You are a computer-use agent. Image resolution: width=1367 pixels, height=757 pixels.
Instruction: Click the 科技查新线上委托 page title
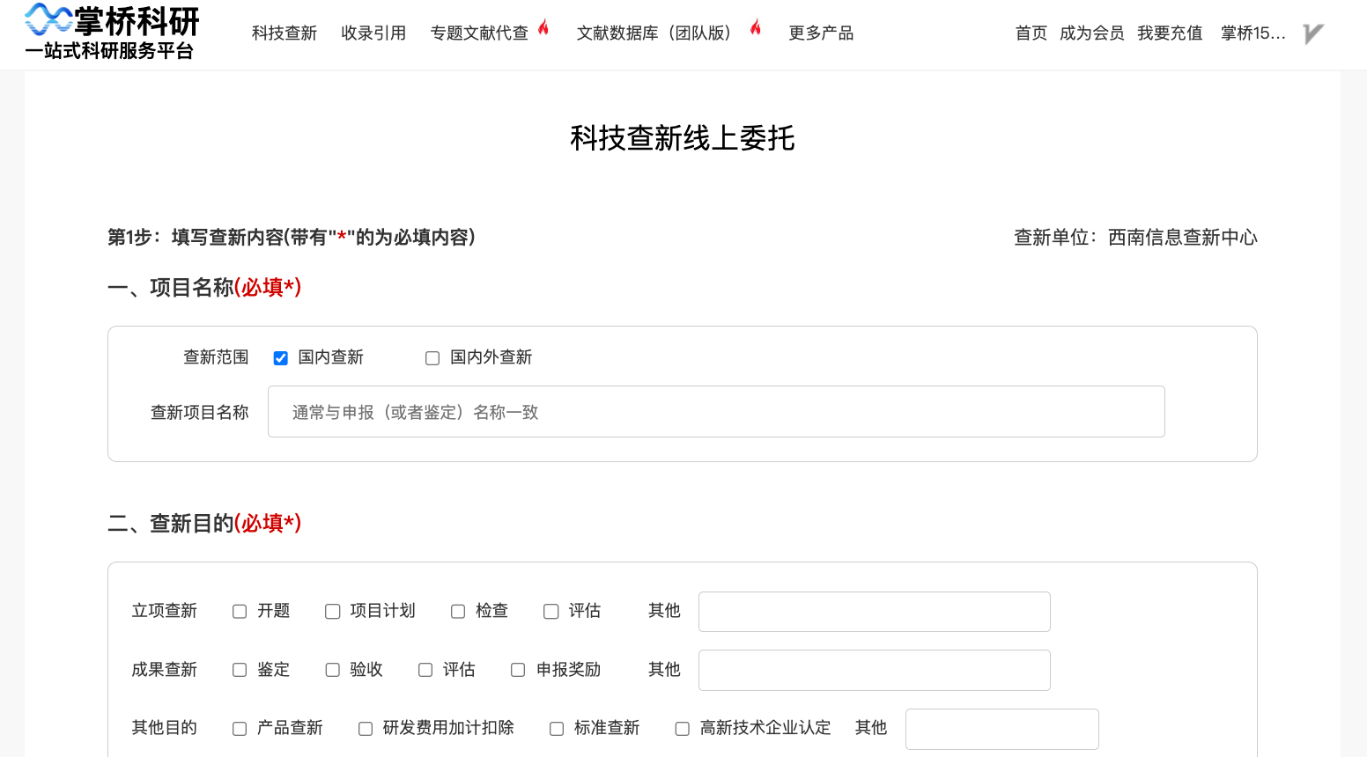point(683,138)
